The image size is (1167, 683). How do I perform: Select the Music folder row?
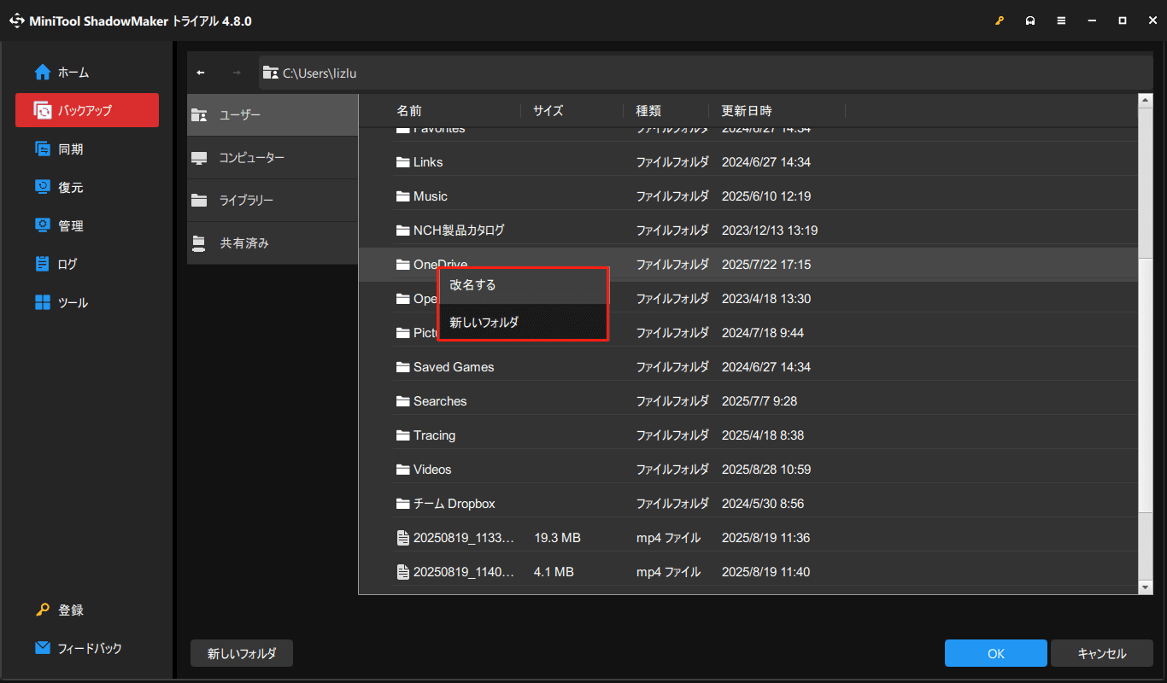coord(748,196)
